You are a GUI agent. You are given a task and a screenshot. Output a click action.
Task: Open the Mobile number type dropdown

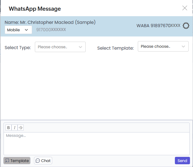coord(18,30)
